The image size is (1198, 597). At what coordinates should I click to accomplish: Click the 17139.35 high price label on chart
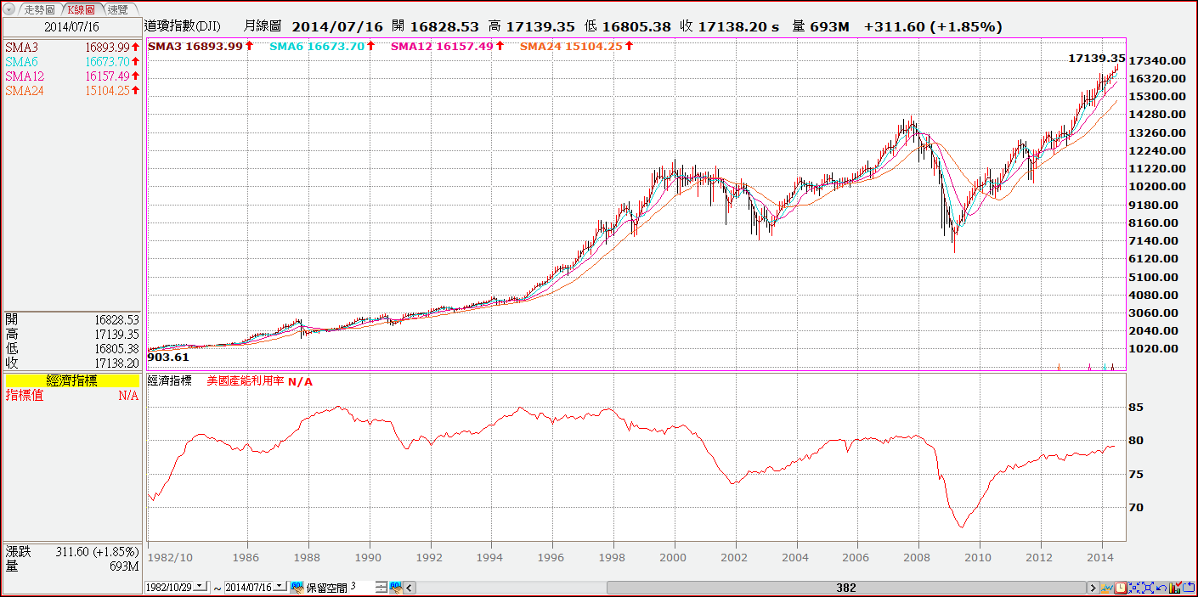click(x=1096, y=59)
